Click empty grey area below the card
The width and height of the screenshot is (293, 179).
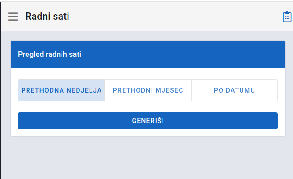pos(148,158)
